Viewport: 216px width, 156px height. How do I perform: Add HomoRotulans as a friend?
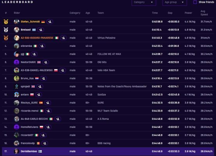click(x=48, y=127)
